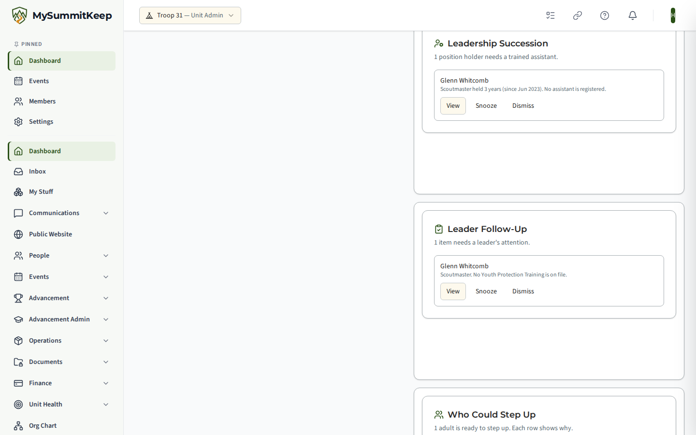Click the calendar icon of pinned Events

coord(18,81)
